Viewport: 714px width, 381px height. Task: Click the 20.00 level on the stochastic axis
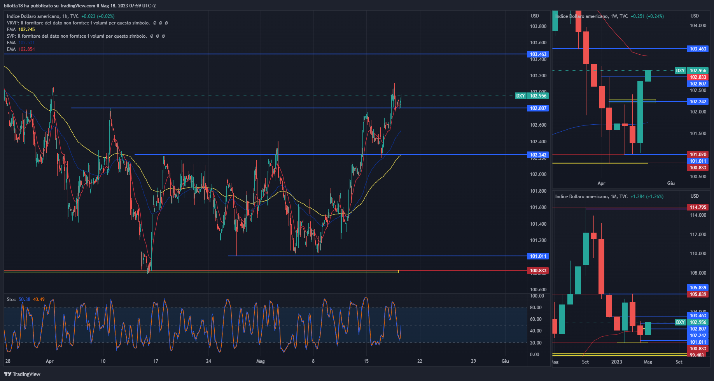536,343
